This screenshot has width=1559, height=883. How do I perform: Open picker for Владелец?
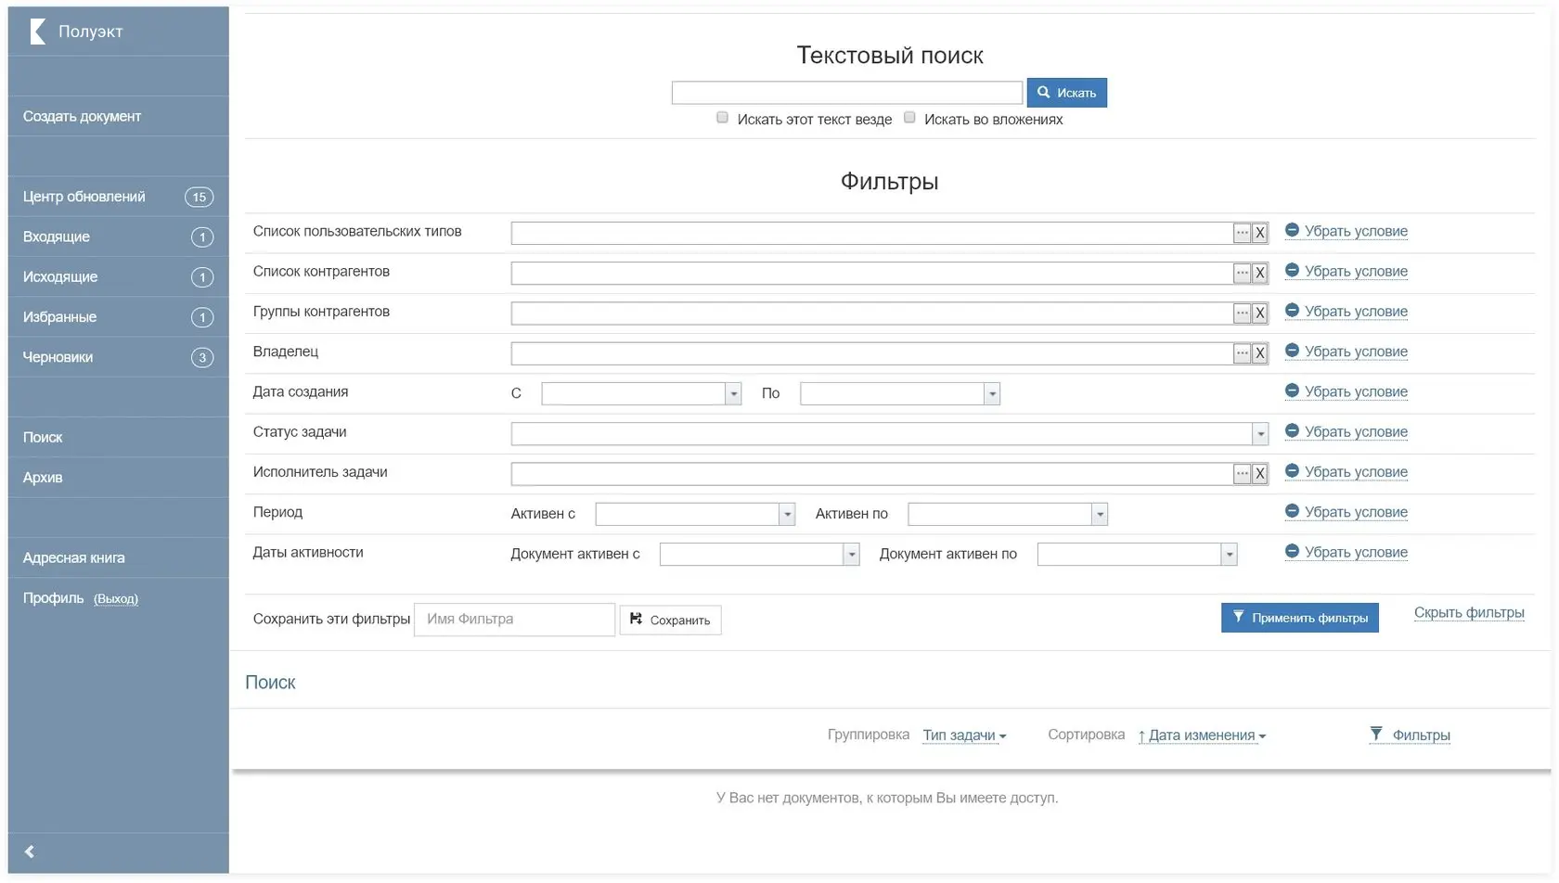coord(1242,353)
